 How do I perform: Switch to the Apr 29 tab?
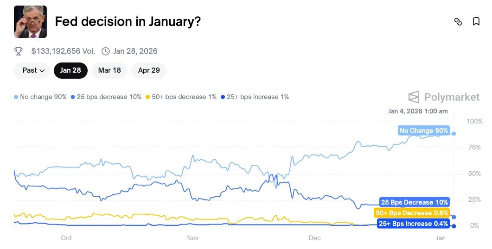149,70
